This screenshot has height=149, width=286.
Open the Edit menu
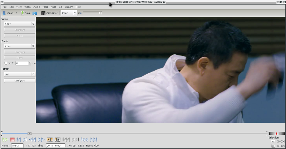(11, 7)
